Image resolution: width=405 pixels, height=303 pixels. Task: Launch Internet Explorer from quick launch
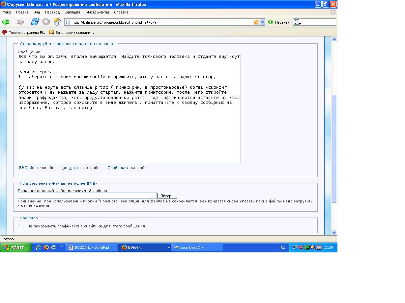click(39, 247)
